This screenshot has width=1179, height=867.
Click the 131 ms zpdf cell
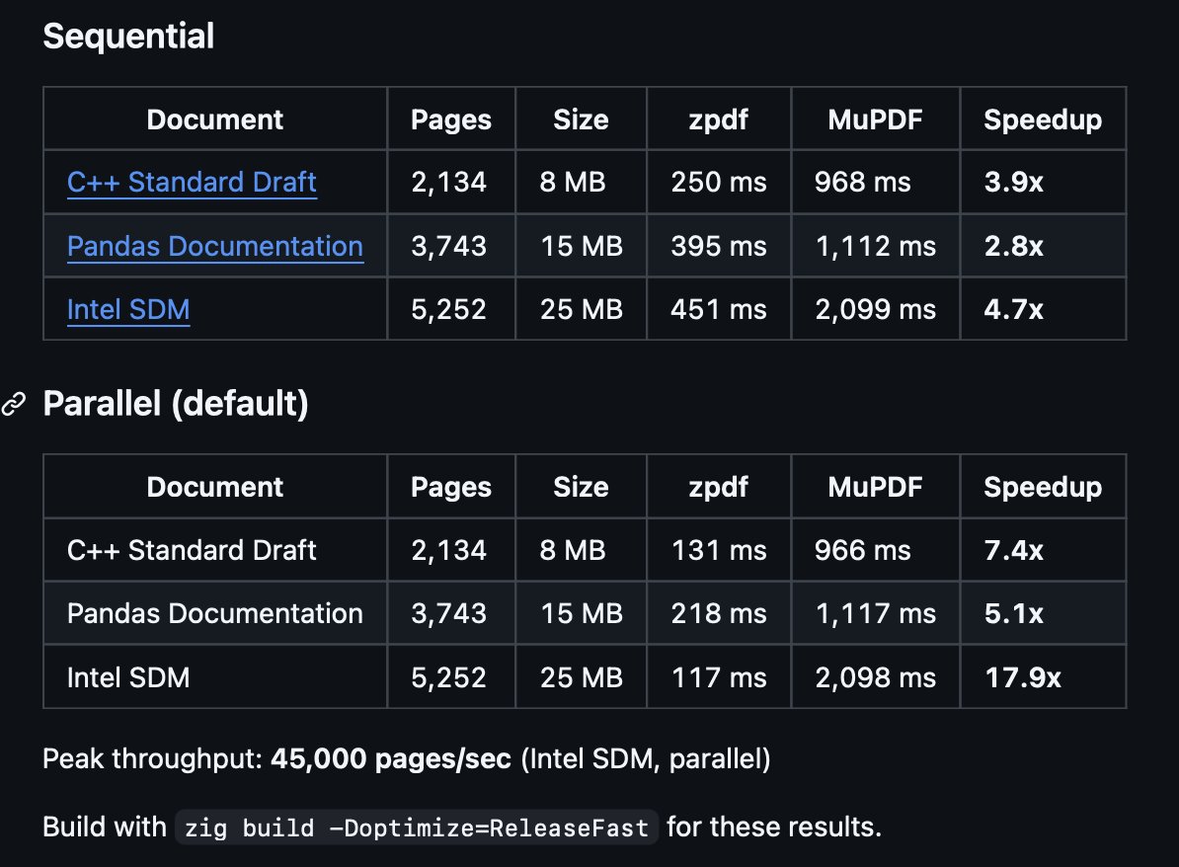point(718,550)
